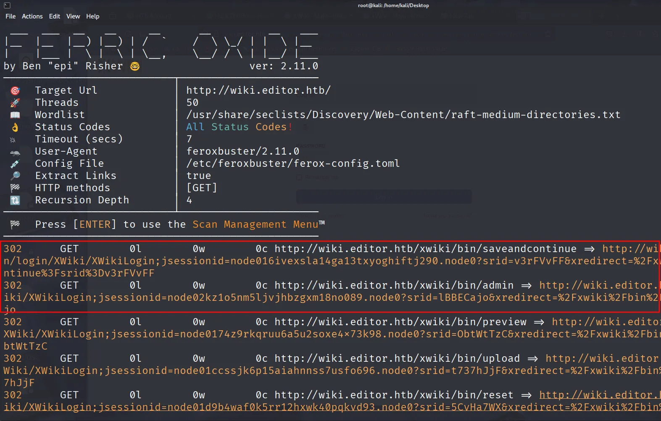Click the wordlist path raft-medium-directories.txt
The image size is (661, 421).
tap(403, 115)
